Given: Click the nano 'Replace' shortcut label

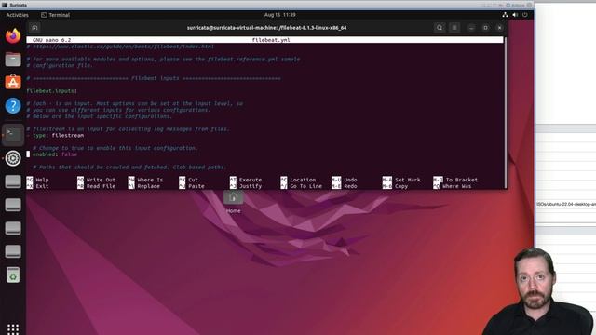Looking at the screenshot, I should tap(149, 186).
